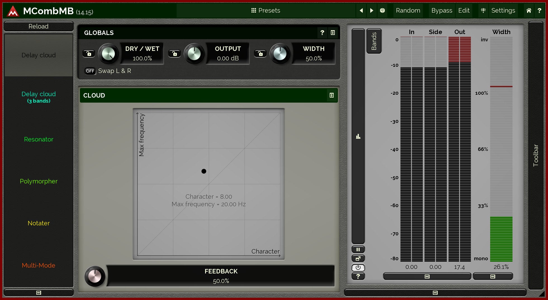The height and width of the screenshot is (300, 548).
Task: Pause the meters with pause icon
Action: (x=358, y=249)
